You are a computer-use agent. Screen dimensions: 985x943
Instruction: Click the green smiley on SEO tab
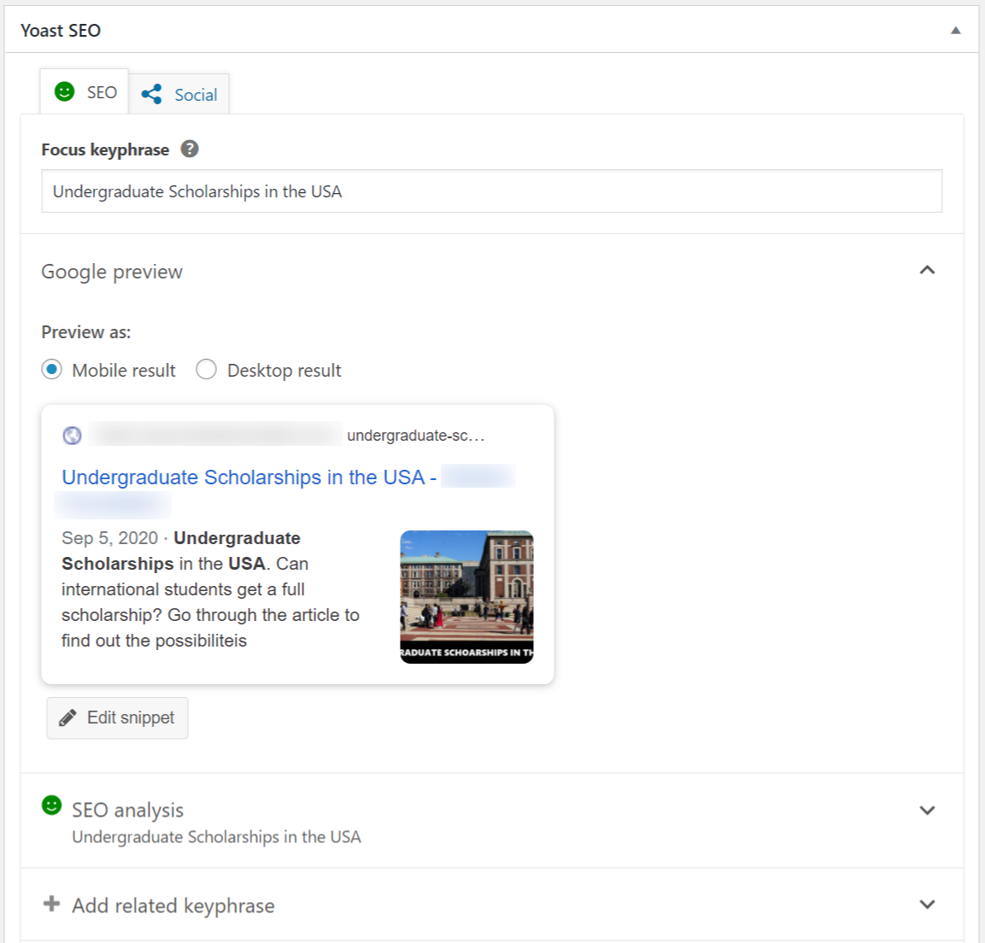click(64, 91)
